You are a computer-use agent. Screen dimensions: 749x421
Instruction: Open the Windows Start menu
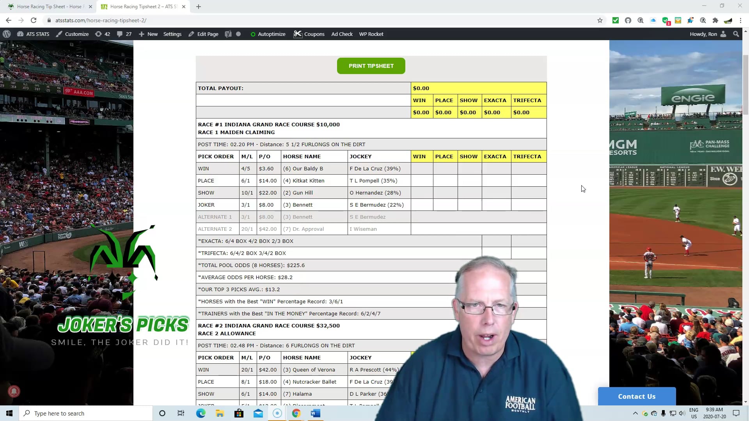[x=9, y=413]
